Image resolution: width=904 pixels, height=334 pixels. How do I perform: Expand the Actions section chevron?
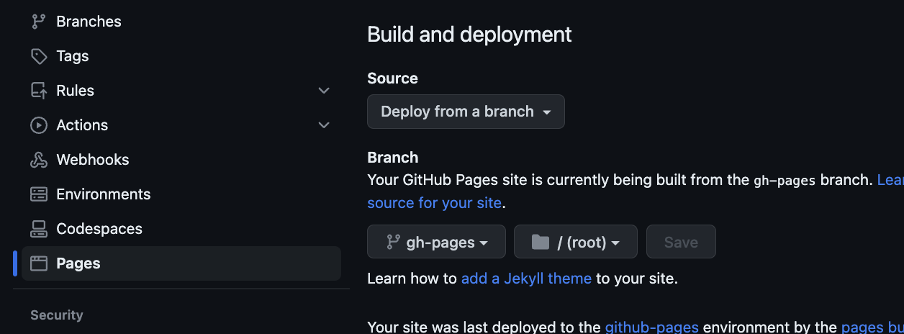tap(324, 125)
